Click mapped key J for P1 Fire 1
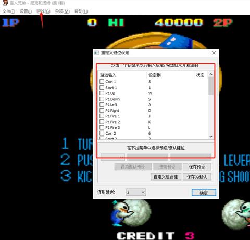 click(x=149, y=116)
